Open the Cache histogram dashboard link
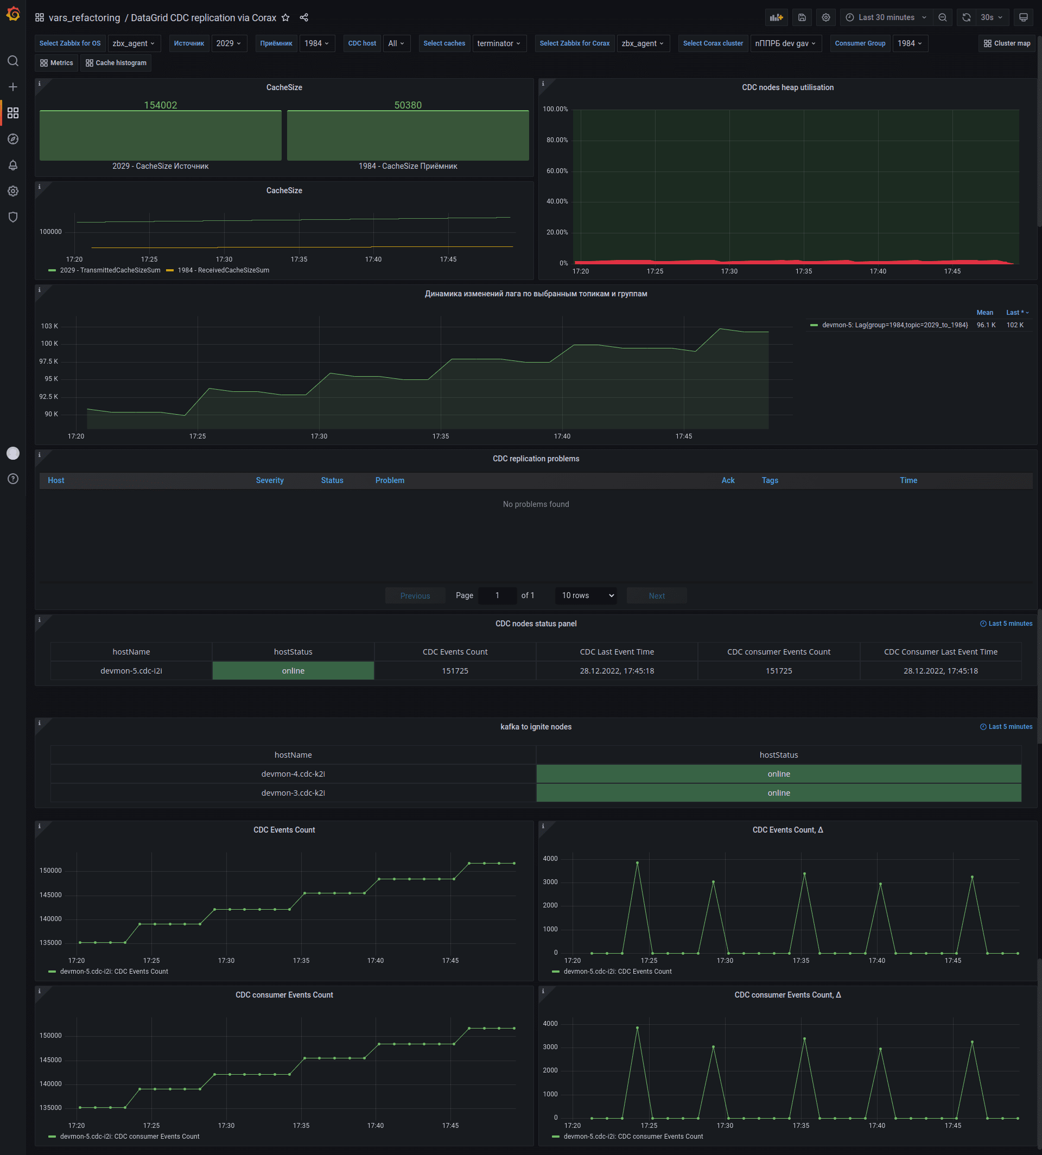This screenshot has height=1155, width=1042. click(116, 63)
